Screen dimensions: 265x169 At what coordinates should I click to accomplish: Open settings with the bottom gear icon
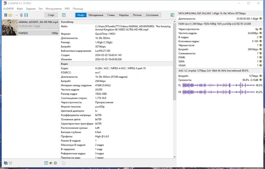click(55, 163)
